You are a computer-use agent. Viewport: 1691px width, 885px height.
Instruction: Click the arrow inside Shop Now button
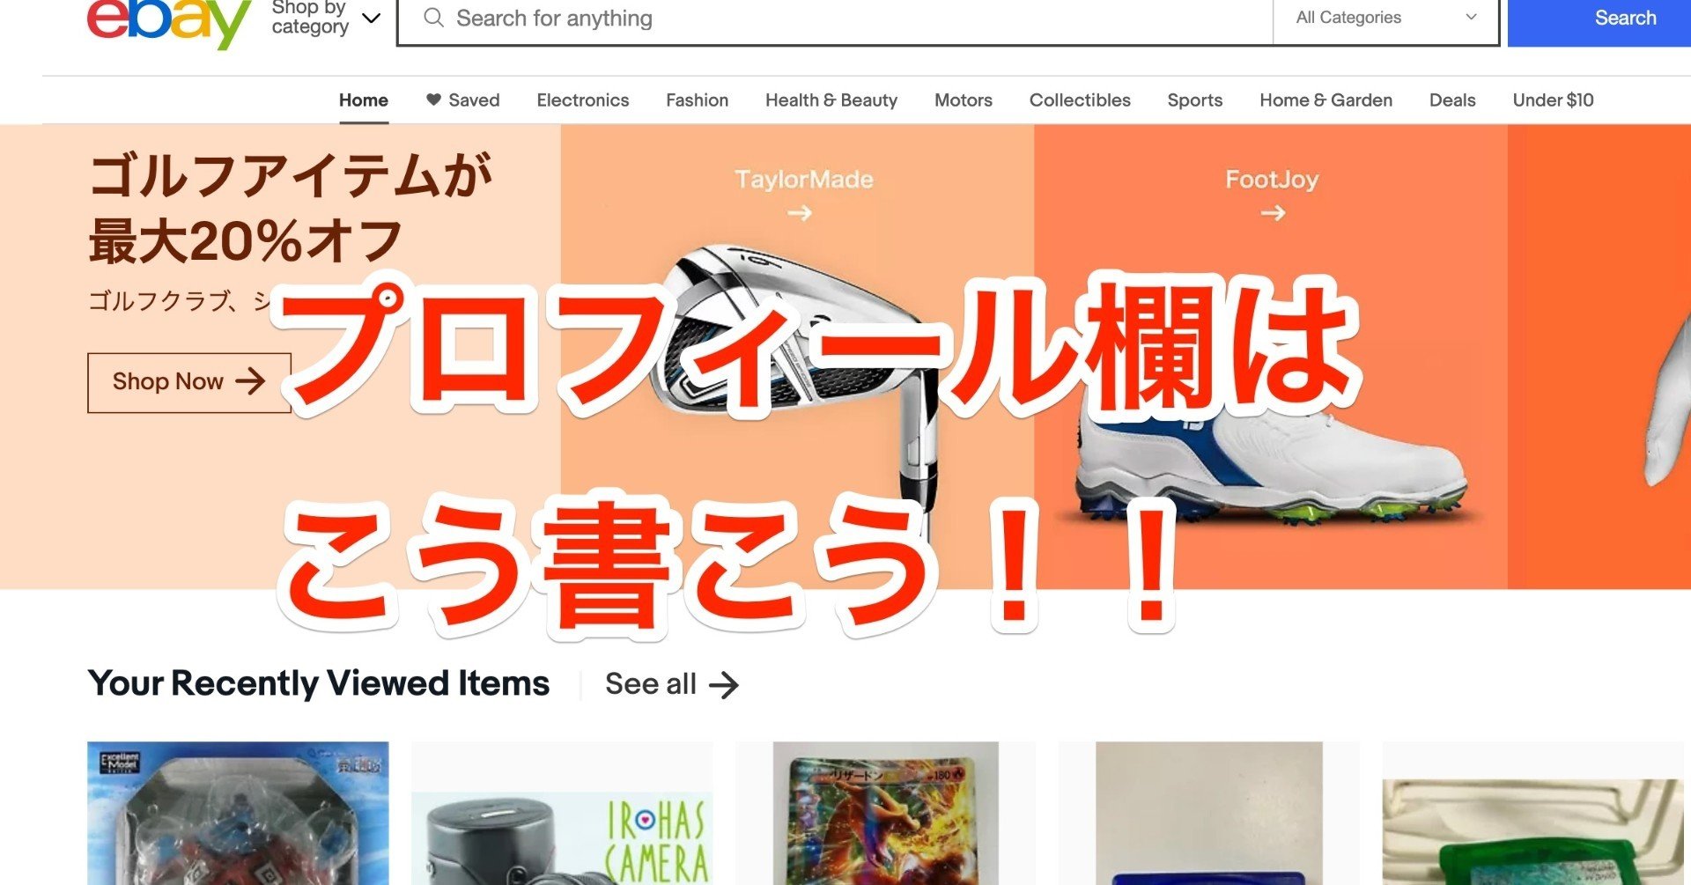click(x=250, y=381)
